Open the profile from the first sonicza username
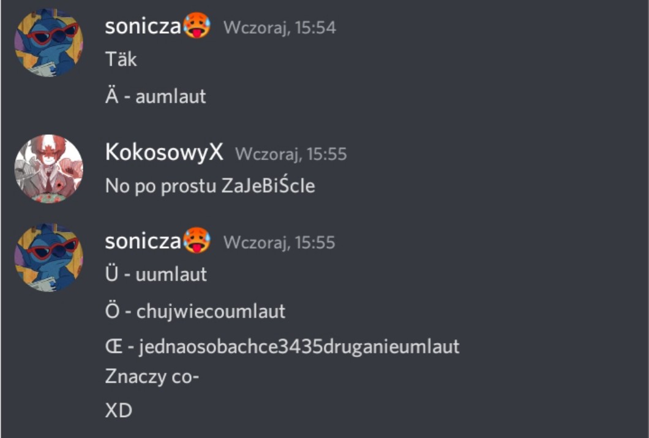The image size is (649, 438). tap(143, 26)
